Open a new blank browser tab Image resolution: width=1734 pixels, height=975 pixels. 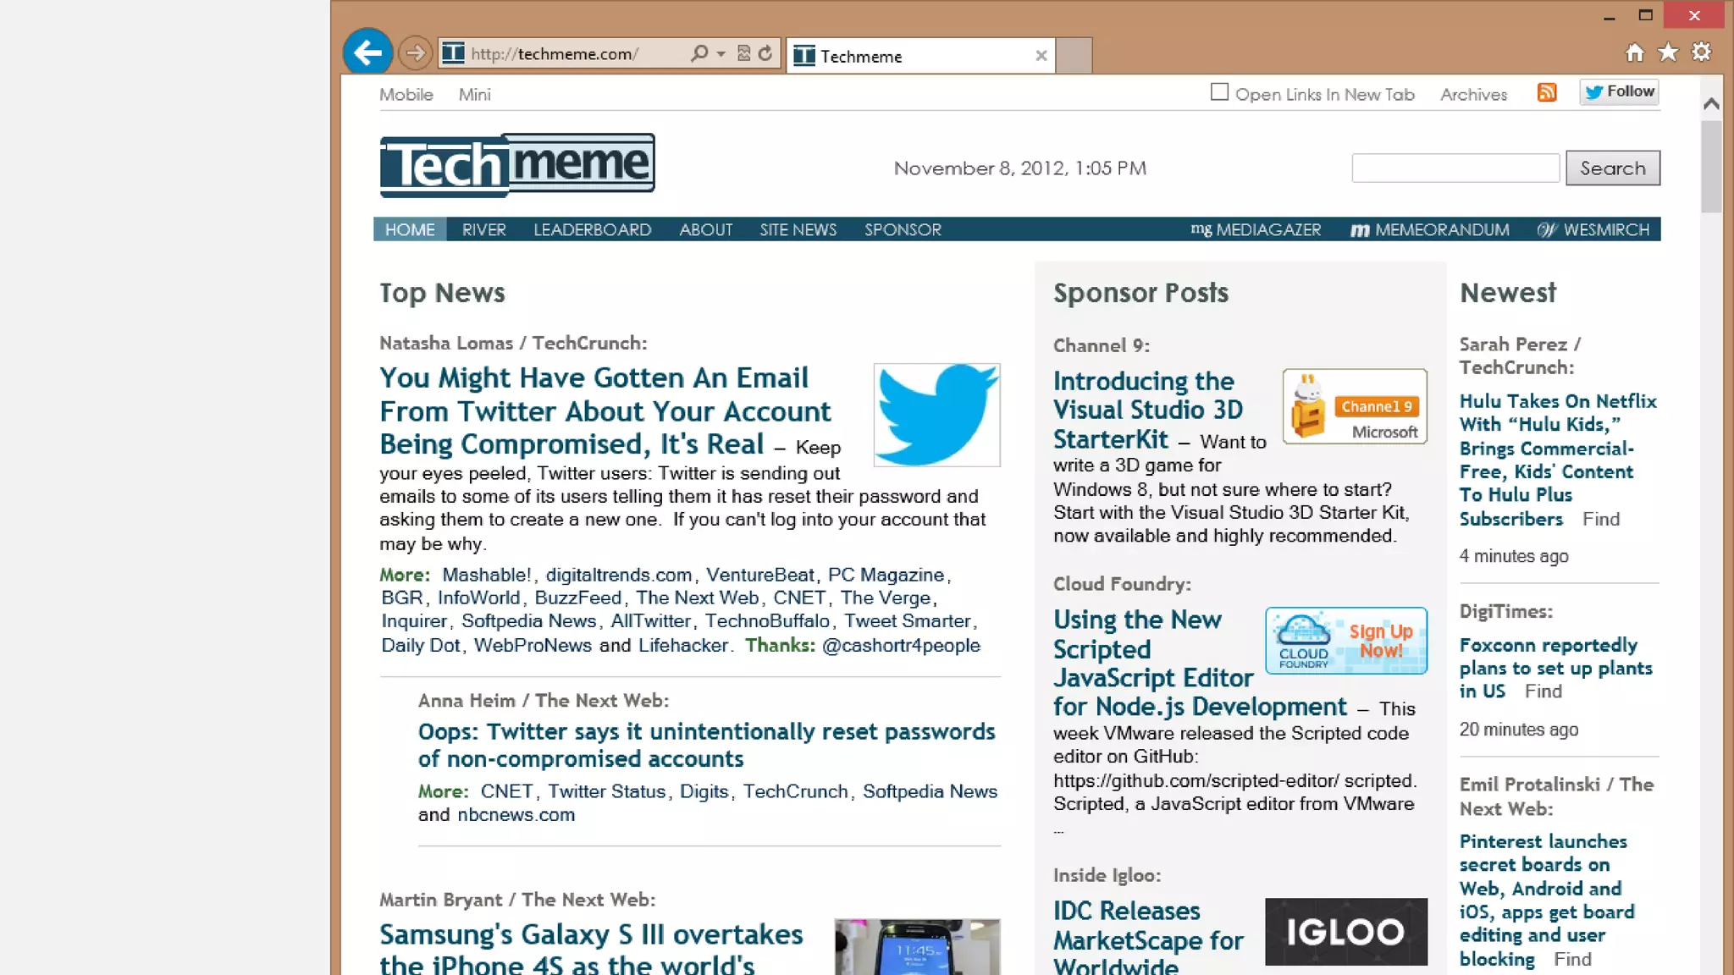pyautogui.click(x=1074, y=56)
